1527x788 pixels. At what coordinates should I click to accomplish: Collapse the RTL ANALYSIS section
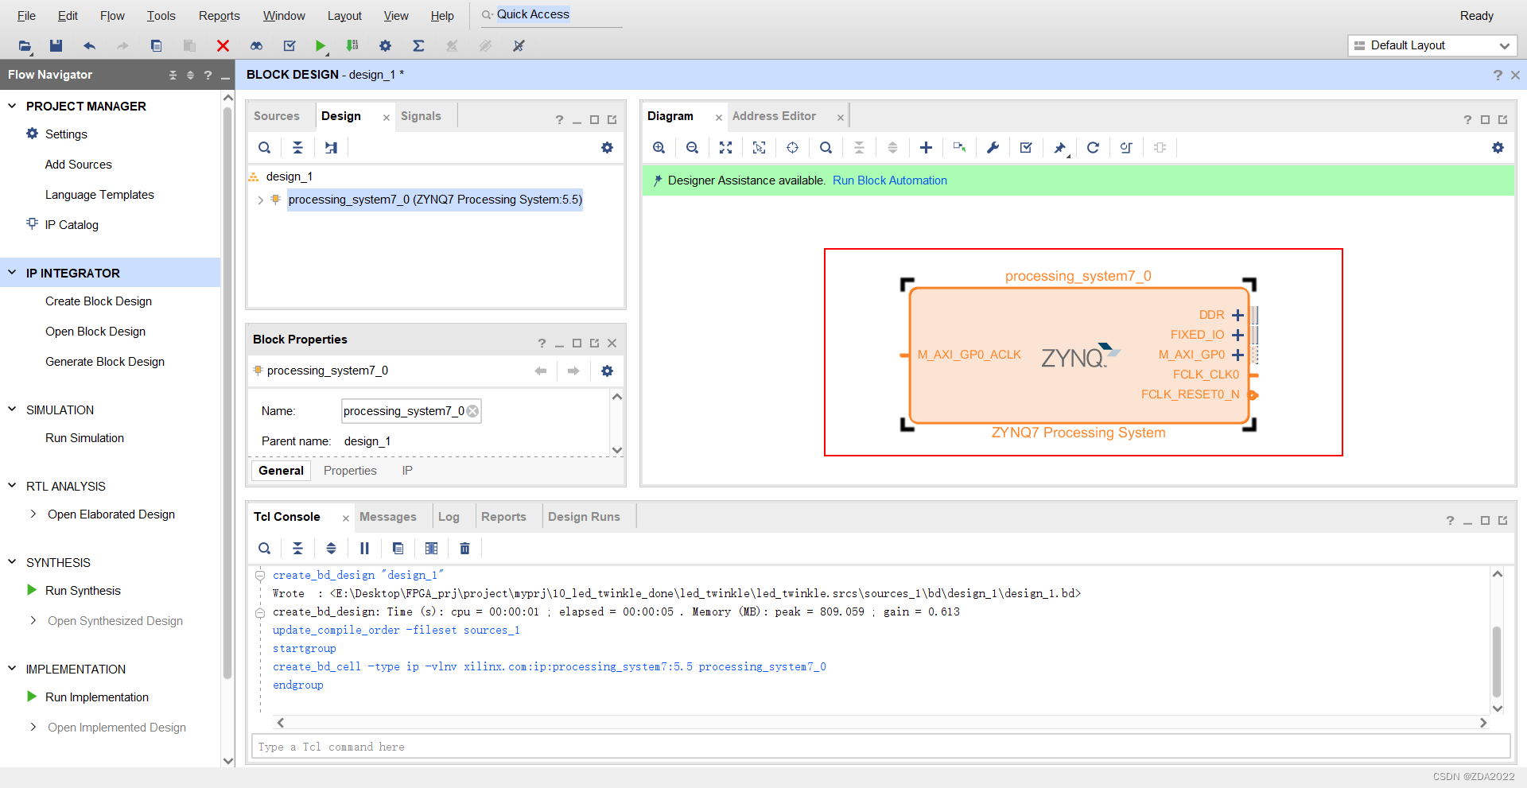(12, 486)
